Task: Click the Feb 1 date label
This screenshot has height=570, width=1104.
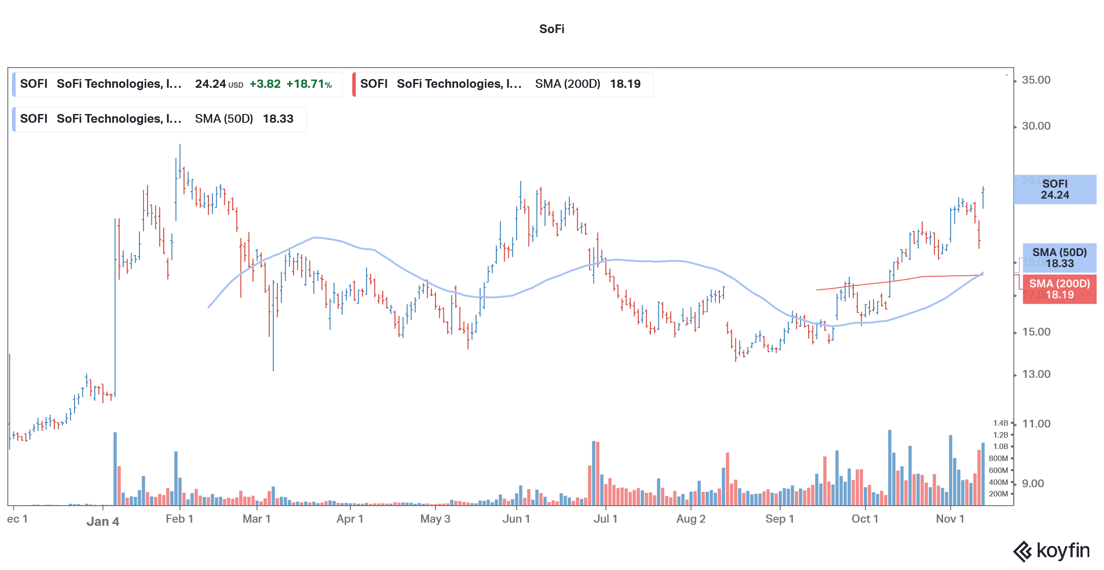Action: (179, 519)
